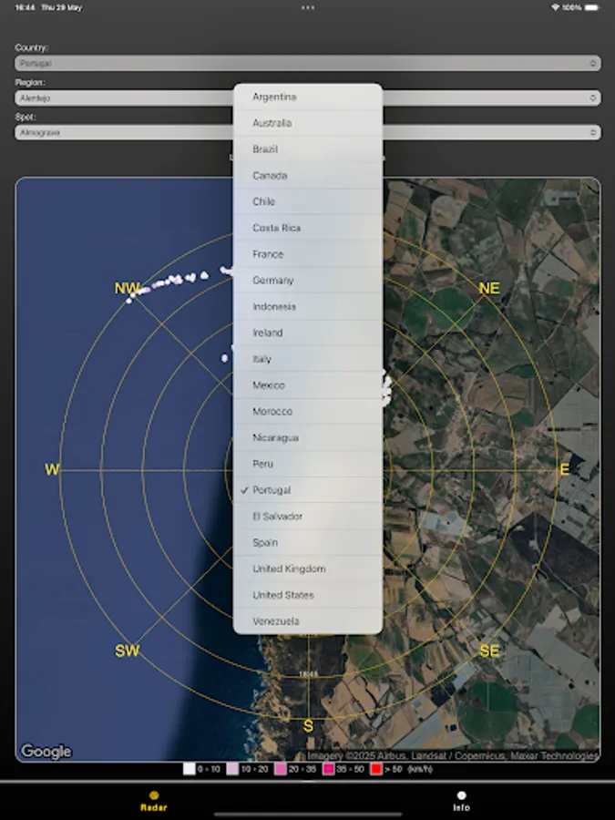
Task: Select Venezuela from the country list
Action: click(x=308, y=620)
